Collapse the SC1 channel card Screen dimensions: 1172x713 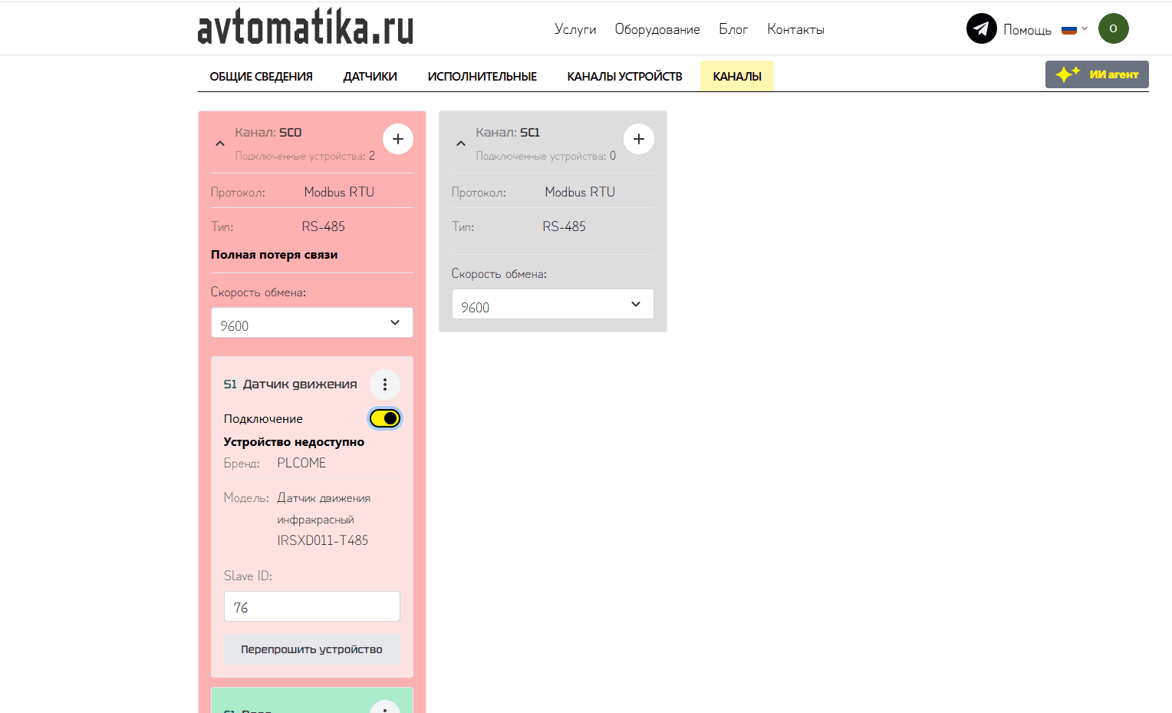point(461,144)
